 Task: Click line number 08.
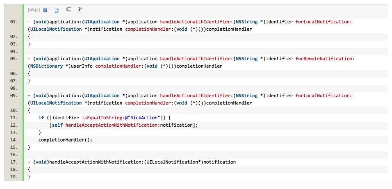[14, 88]
